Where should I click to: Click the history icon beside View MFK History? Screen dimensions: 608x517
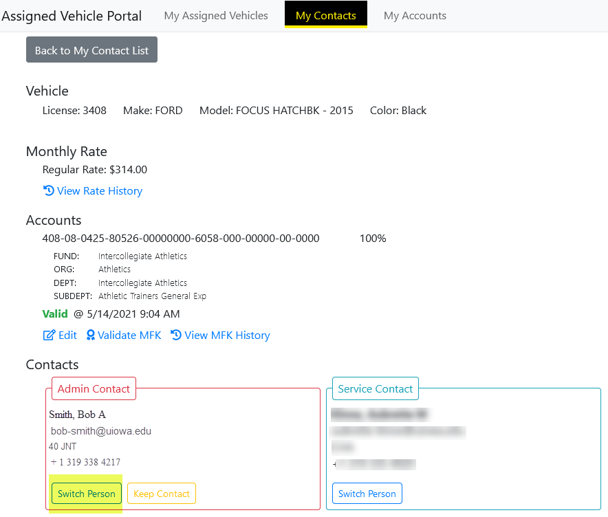click(176, 335)
